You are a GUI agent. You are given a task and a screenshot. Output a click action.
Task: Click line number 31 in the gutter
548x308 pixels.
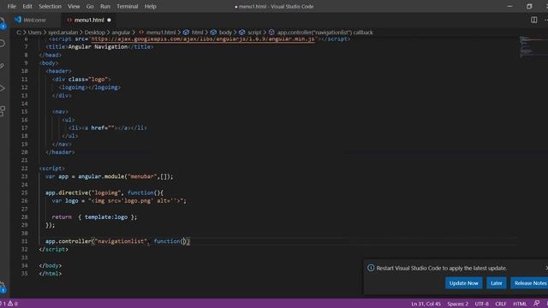25,241
